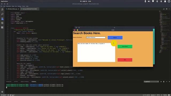The width and height of the screenshot is (171, 96).
Task: Open the python3 terminal selector dropdown
Action: click(151, 82)
